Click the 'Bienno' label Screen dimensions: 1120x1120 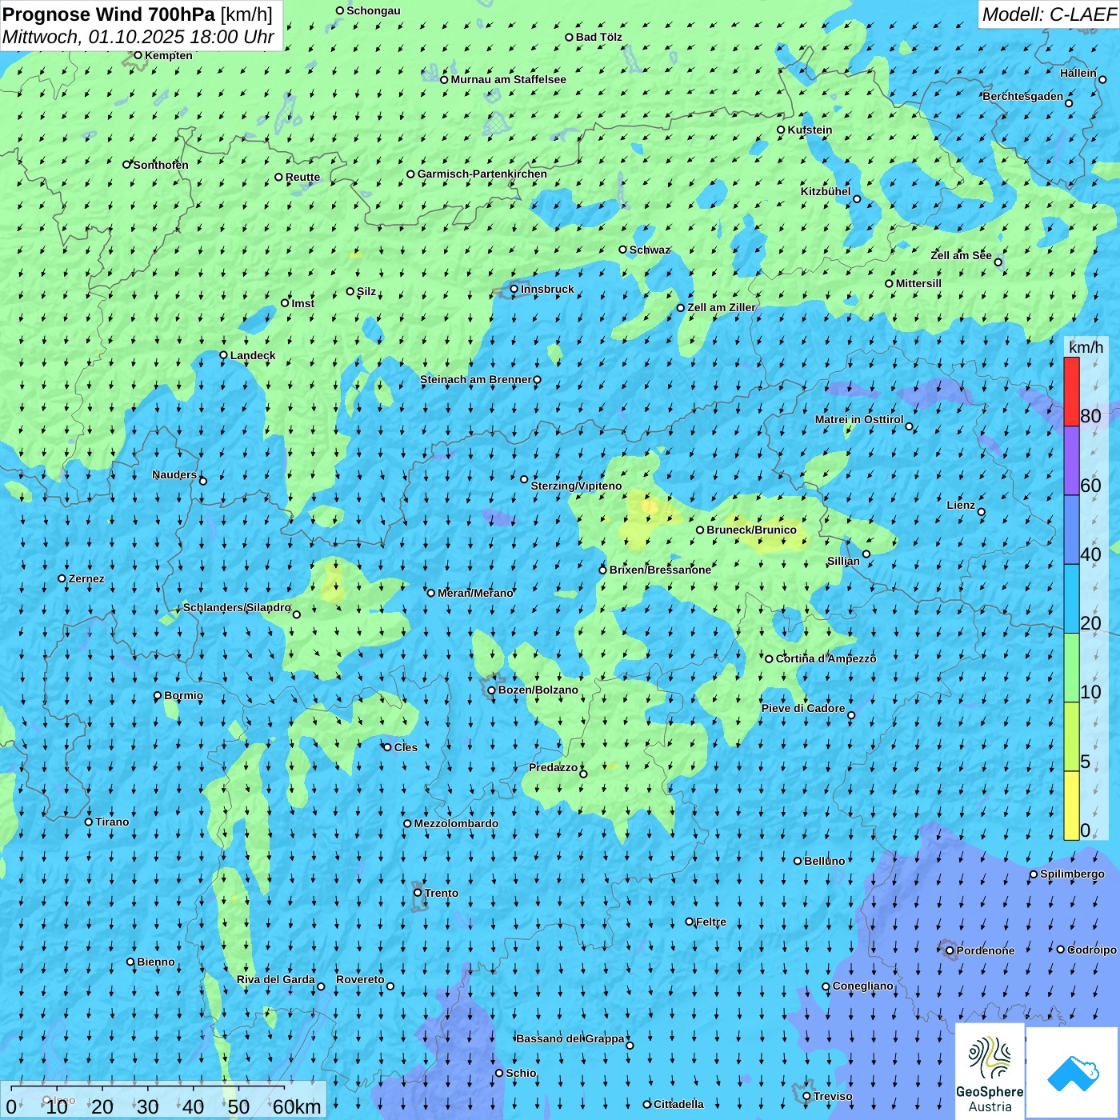coord(156,962)
